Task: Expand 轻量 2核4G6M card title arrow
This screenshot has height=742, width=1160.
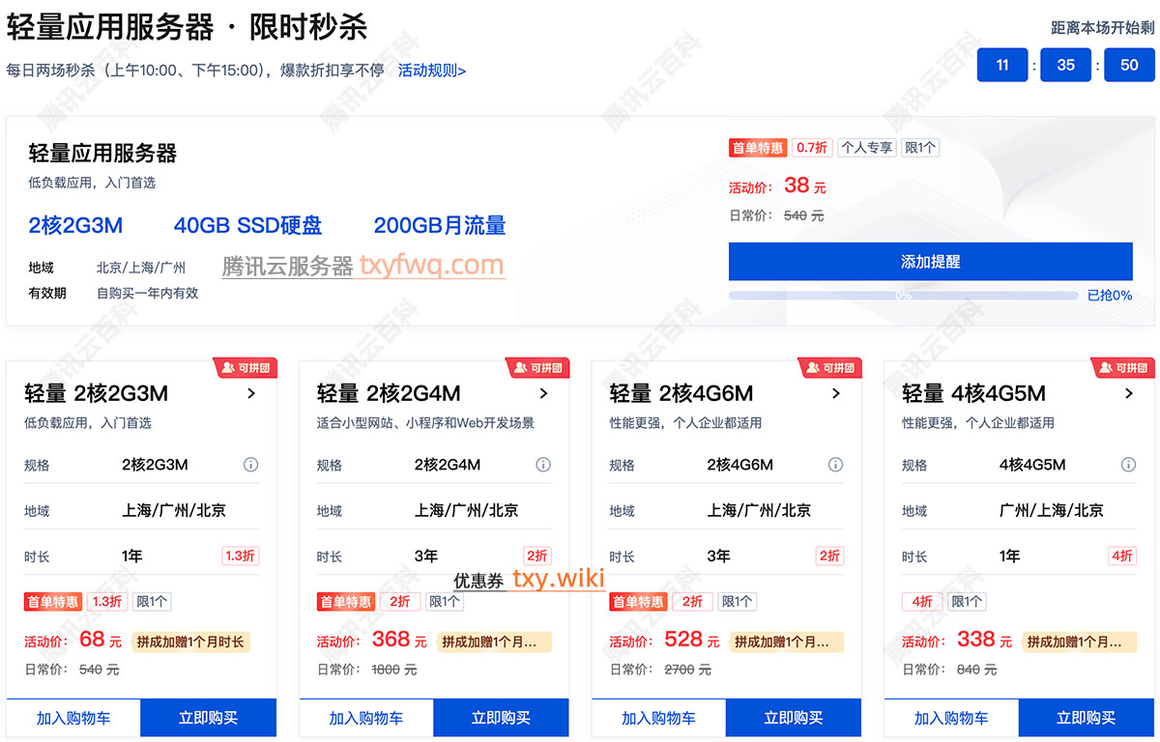Action: tap(836, 393)
